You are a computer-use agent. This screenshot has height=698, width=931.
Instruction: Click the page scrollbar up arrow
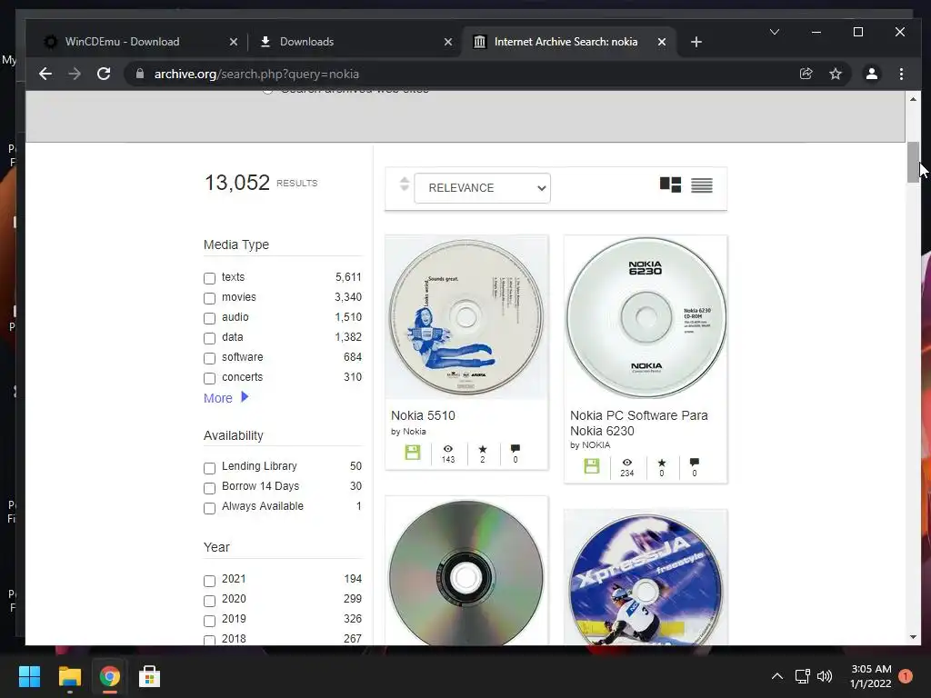tap(913, 98)
